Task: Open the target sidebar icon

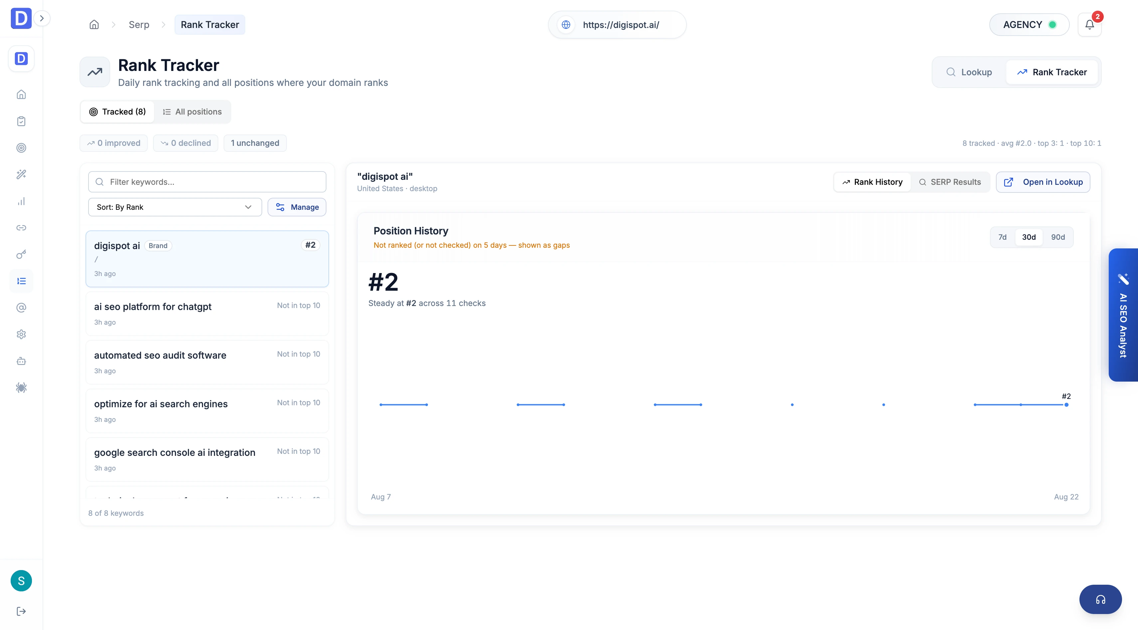Action: point(21,148)
